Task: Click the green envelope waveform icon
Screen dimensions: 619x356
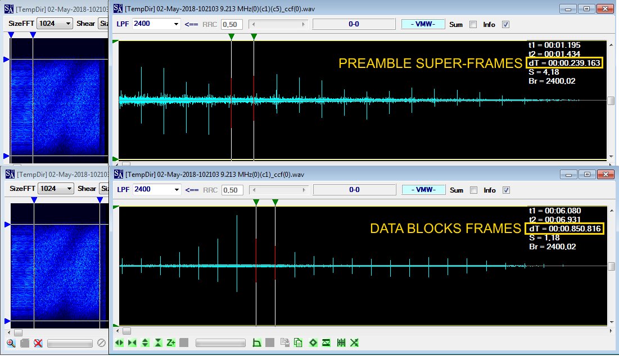Action: tap(326, 343)
